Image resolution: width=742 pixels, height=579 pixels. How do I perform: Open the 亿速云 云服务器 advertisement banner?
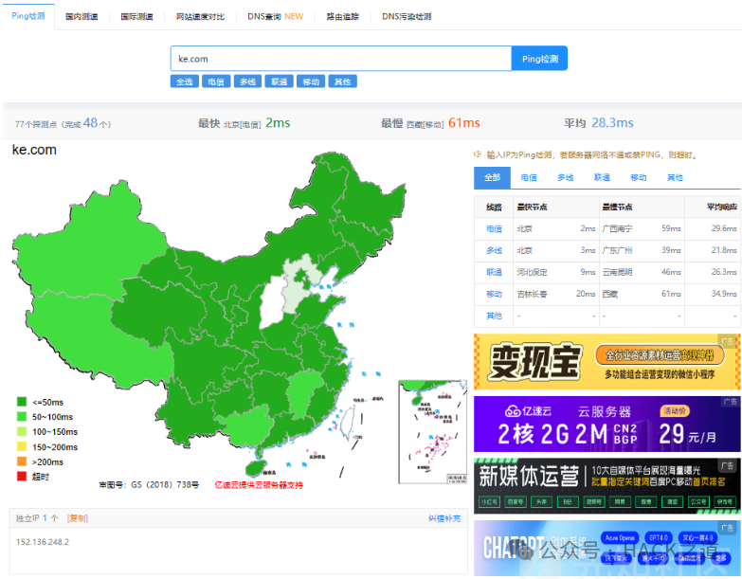tap(607, 425)
